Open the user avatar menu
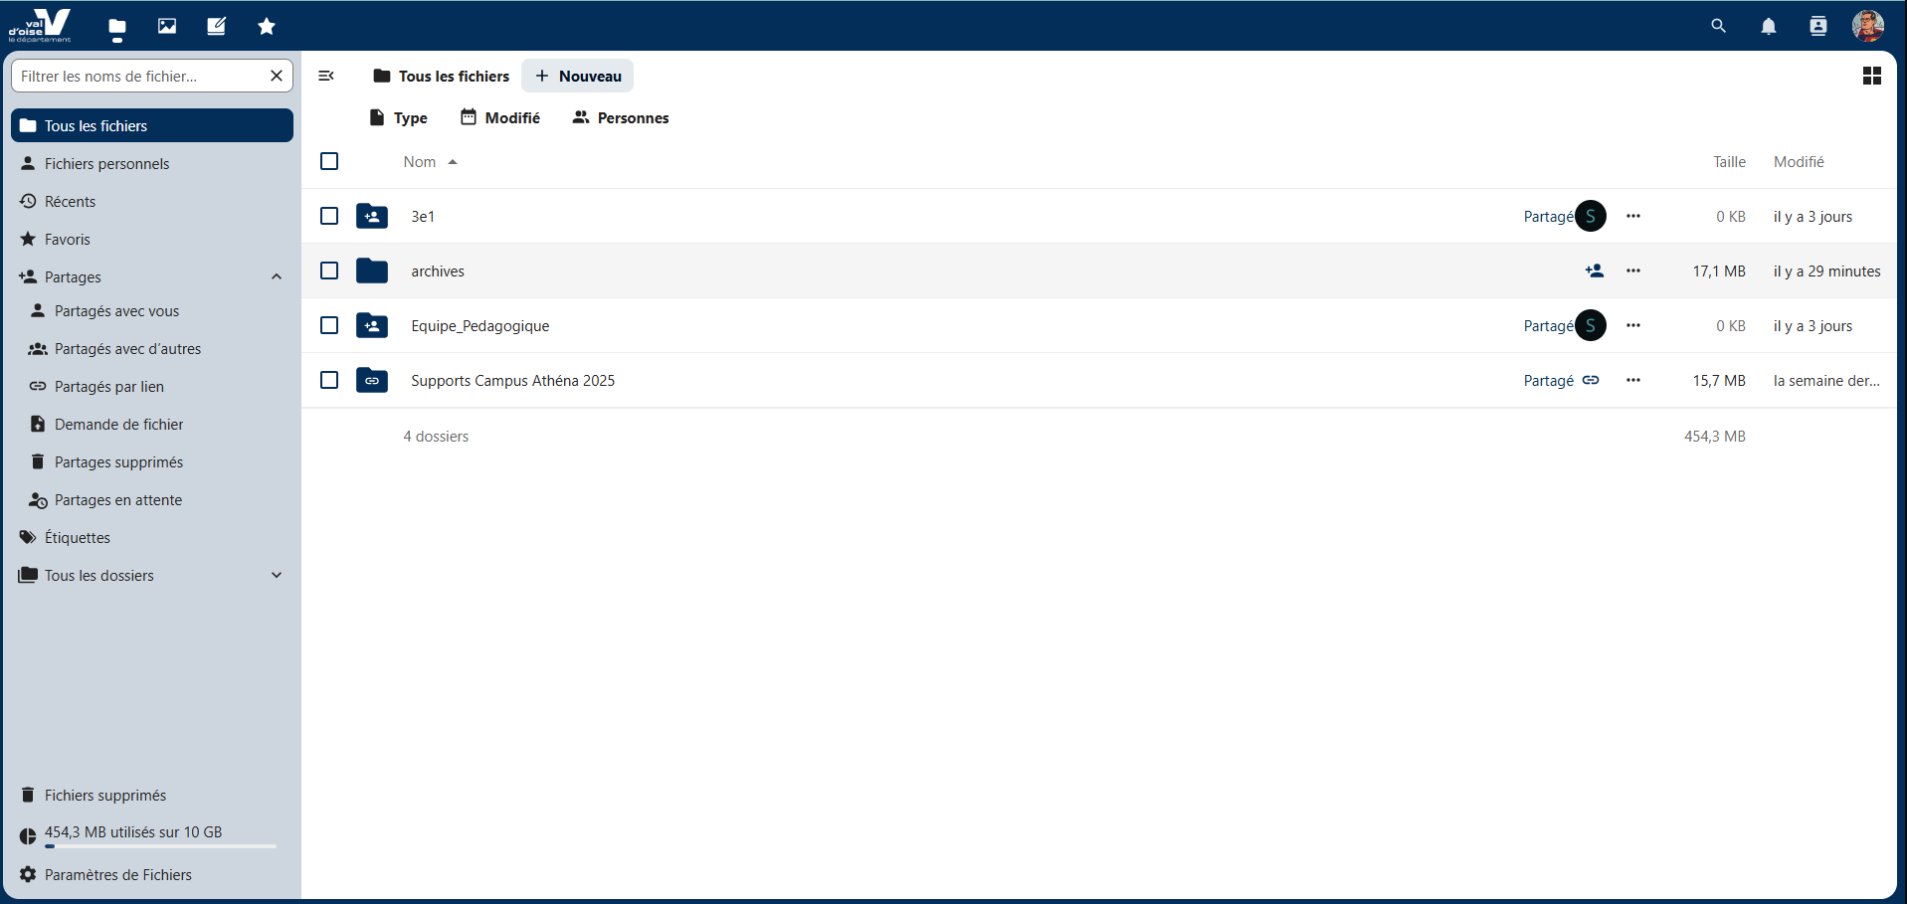 pyautogui.click(x=1867, y=26)
